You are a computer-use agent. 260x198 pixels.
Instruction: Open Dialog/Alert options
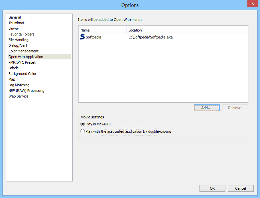coord(18,45)
